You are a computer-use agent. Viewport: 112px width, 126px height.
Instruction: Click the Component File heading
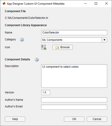(15, 11)
